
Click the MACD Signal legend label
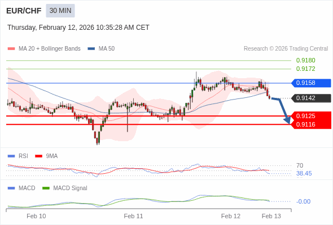pyautogui.click(x=71, y=188)
